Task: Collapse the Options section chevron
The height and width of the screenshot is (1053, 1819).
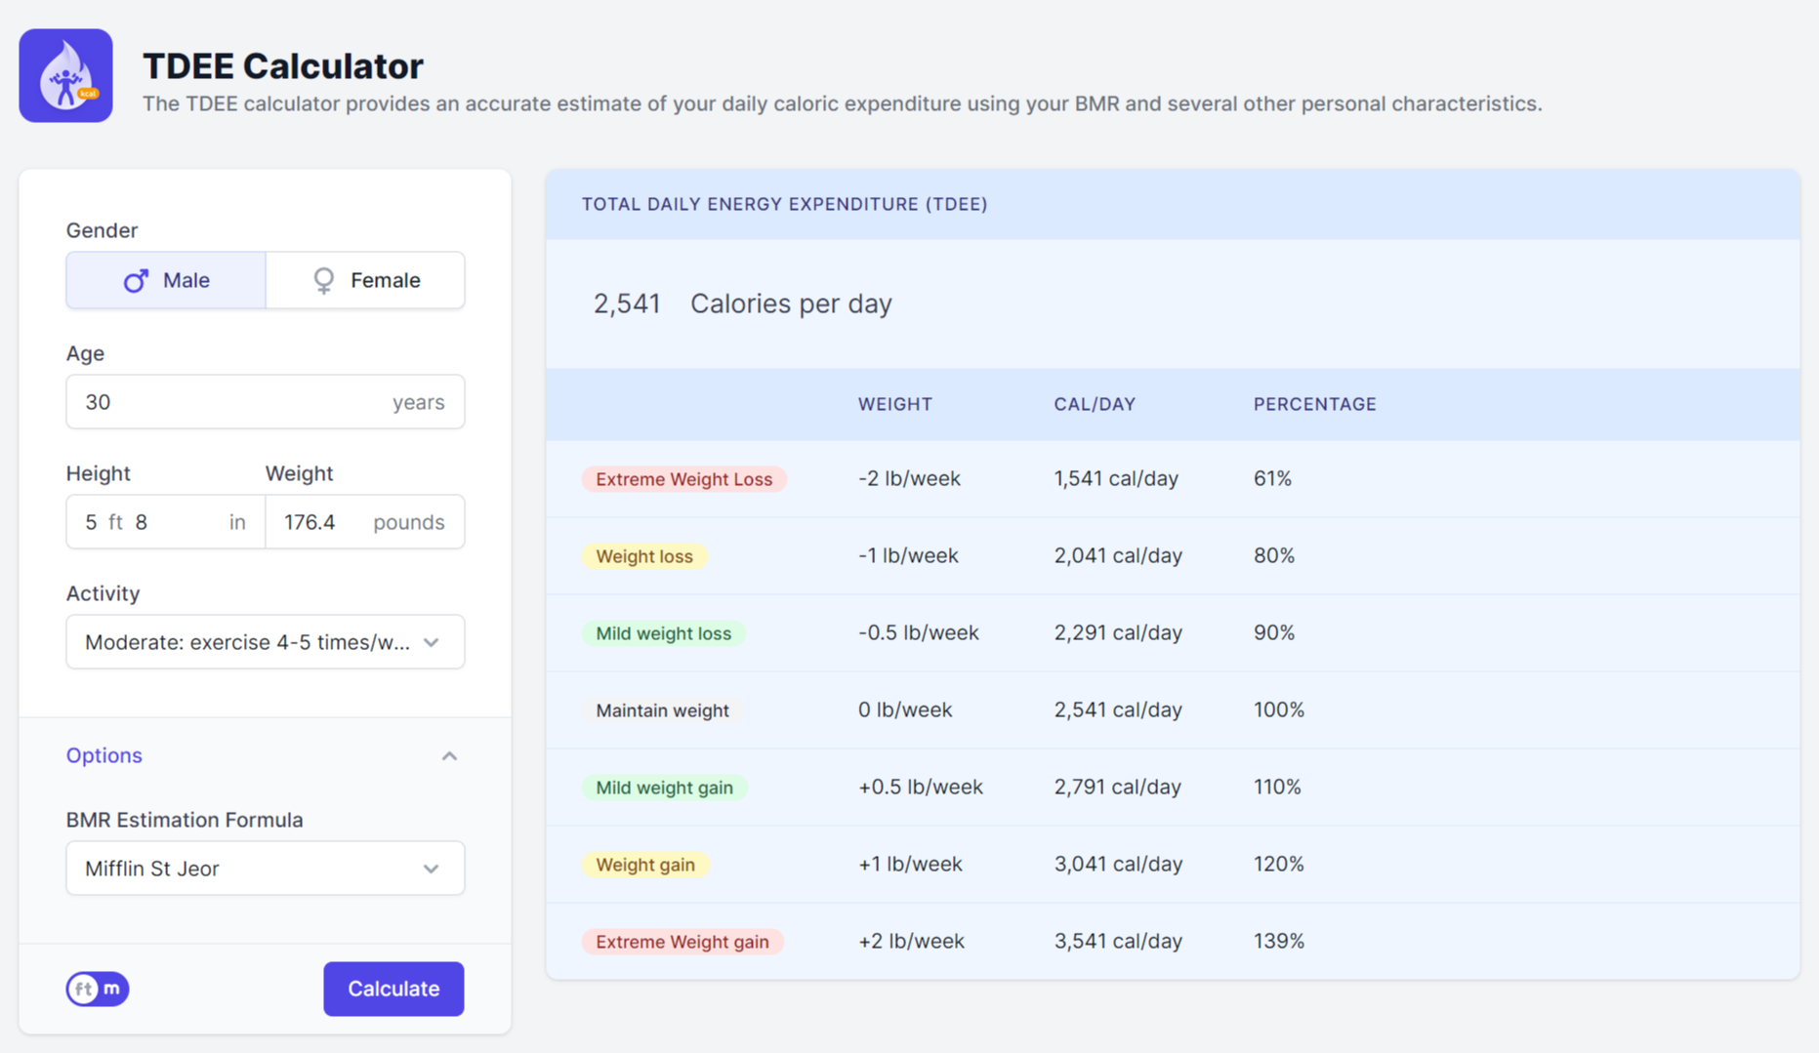Action: point(449,756)
